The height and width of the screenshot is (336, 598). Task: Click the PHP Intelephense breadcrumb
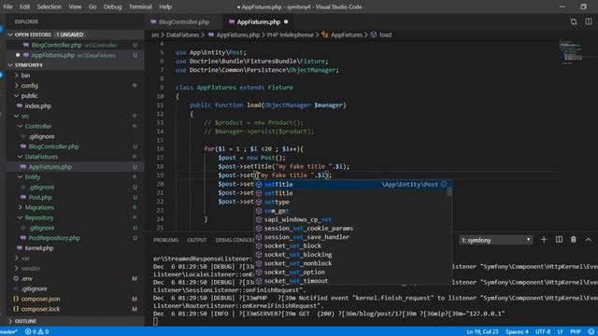(x=291, y=35)
